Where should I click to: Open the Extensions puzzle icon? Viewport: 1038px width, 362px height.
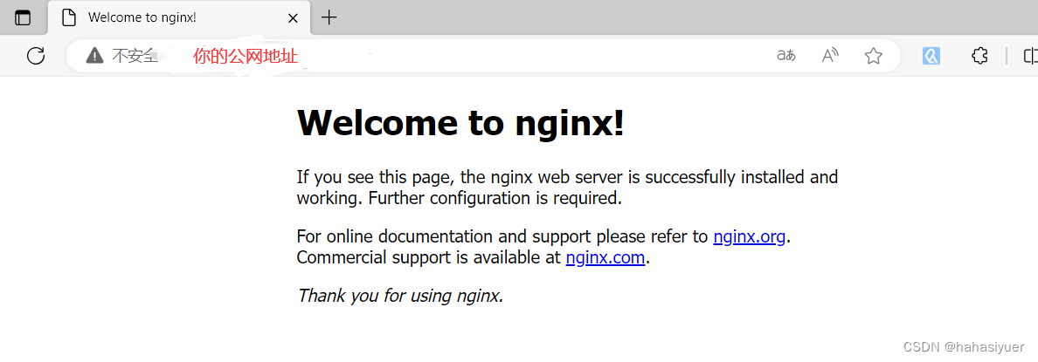tap(979, 56)
